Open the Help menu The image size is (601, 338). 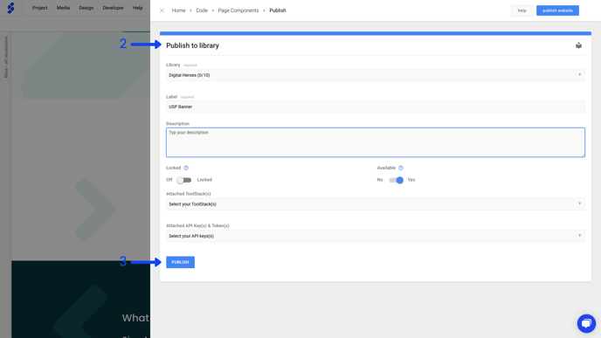pyautogui.click(x=138, y=8)
